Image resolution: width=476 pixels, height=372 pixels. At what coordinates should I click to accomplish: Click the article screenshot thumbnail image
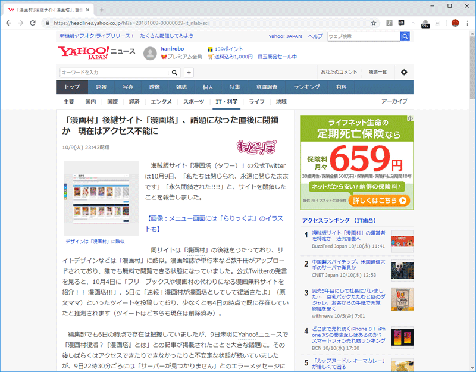tap(101, 198)
